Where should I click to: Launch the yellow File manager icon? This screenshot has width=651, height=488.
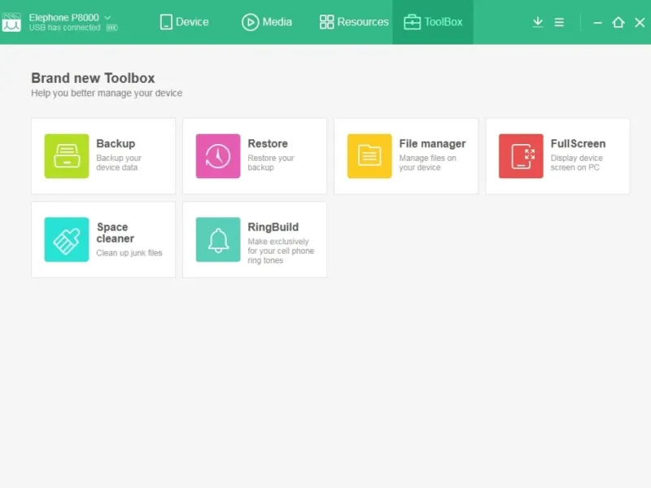point(369,156)
